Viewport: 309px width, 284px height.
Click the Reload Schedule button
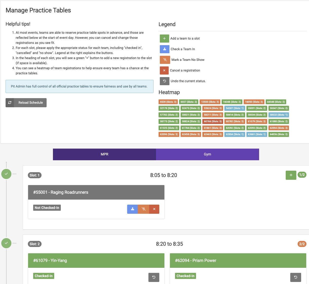pyautogui.click(x=26, y=103)
